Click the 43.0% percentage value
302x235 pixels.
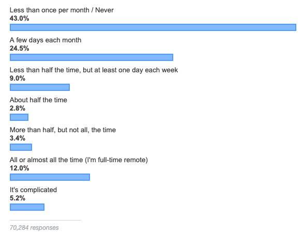point(19,19)
